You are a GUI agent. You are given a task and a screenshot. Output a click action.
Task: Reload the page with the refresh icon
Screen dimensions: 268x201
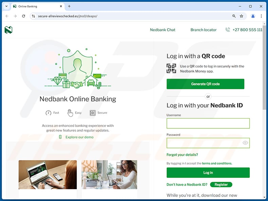click(x=24, y=16)
